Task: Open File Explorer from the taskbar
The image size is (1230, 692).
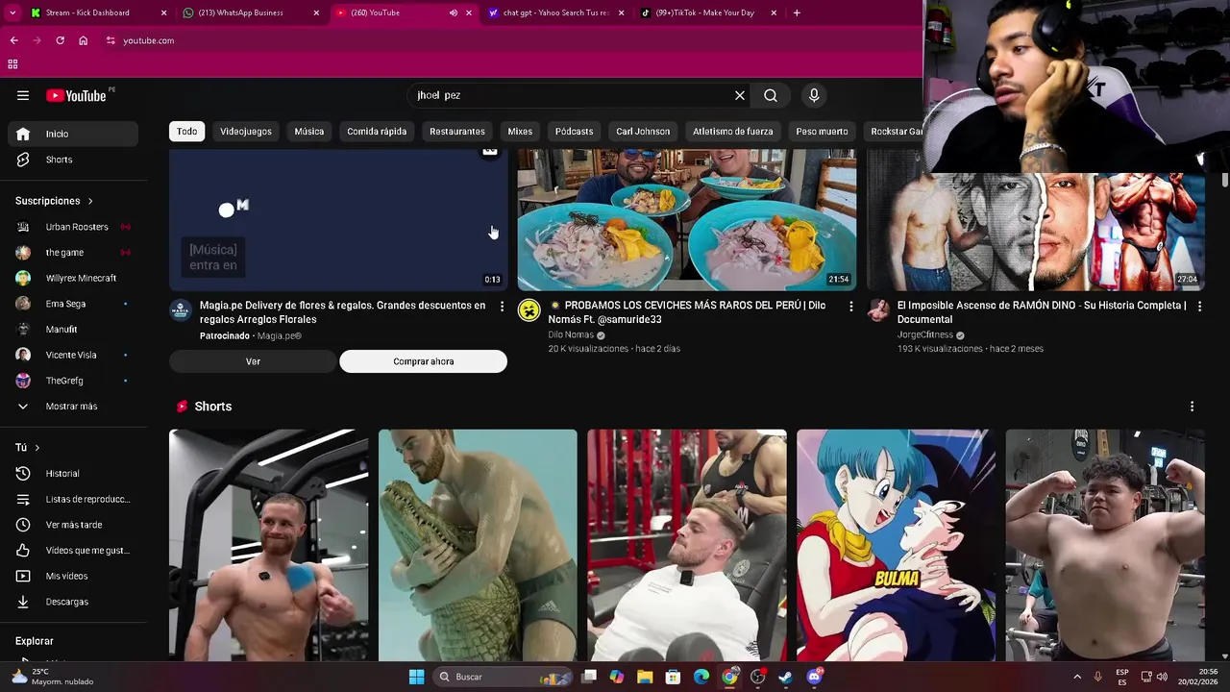Action: (645, 677)
